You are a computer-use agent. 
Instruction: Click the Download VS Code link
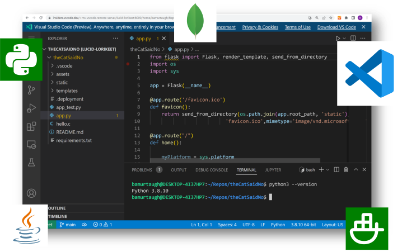point(336,27)
